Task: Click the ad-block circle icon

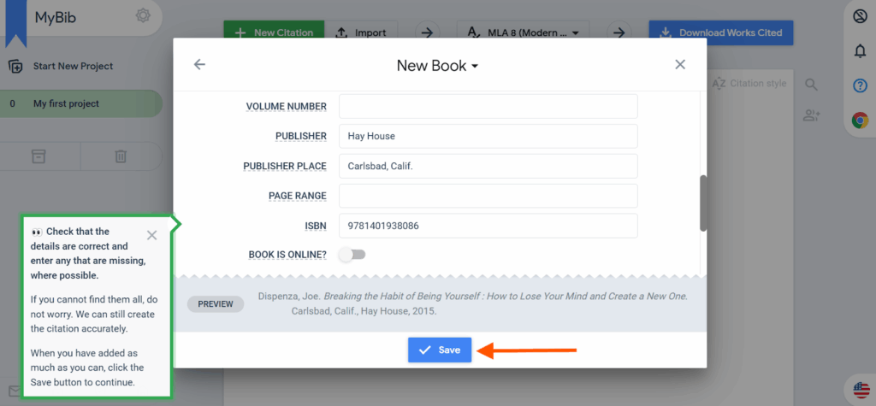Action: (x=861, y=17)
